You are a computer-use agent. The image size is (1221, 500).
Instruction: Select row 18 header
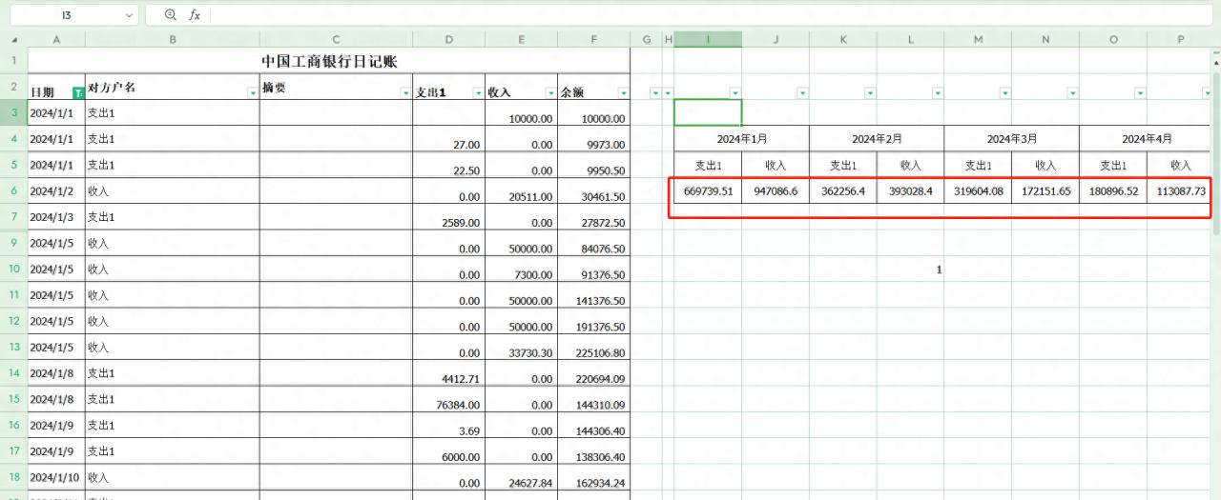(13, 476)
